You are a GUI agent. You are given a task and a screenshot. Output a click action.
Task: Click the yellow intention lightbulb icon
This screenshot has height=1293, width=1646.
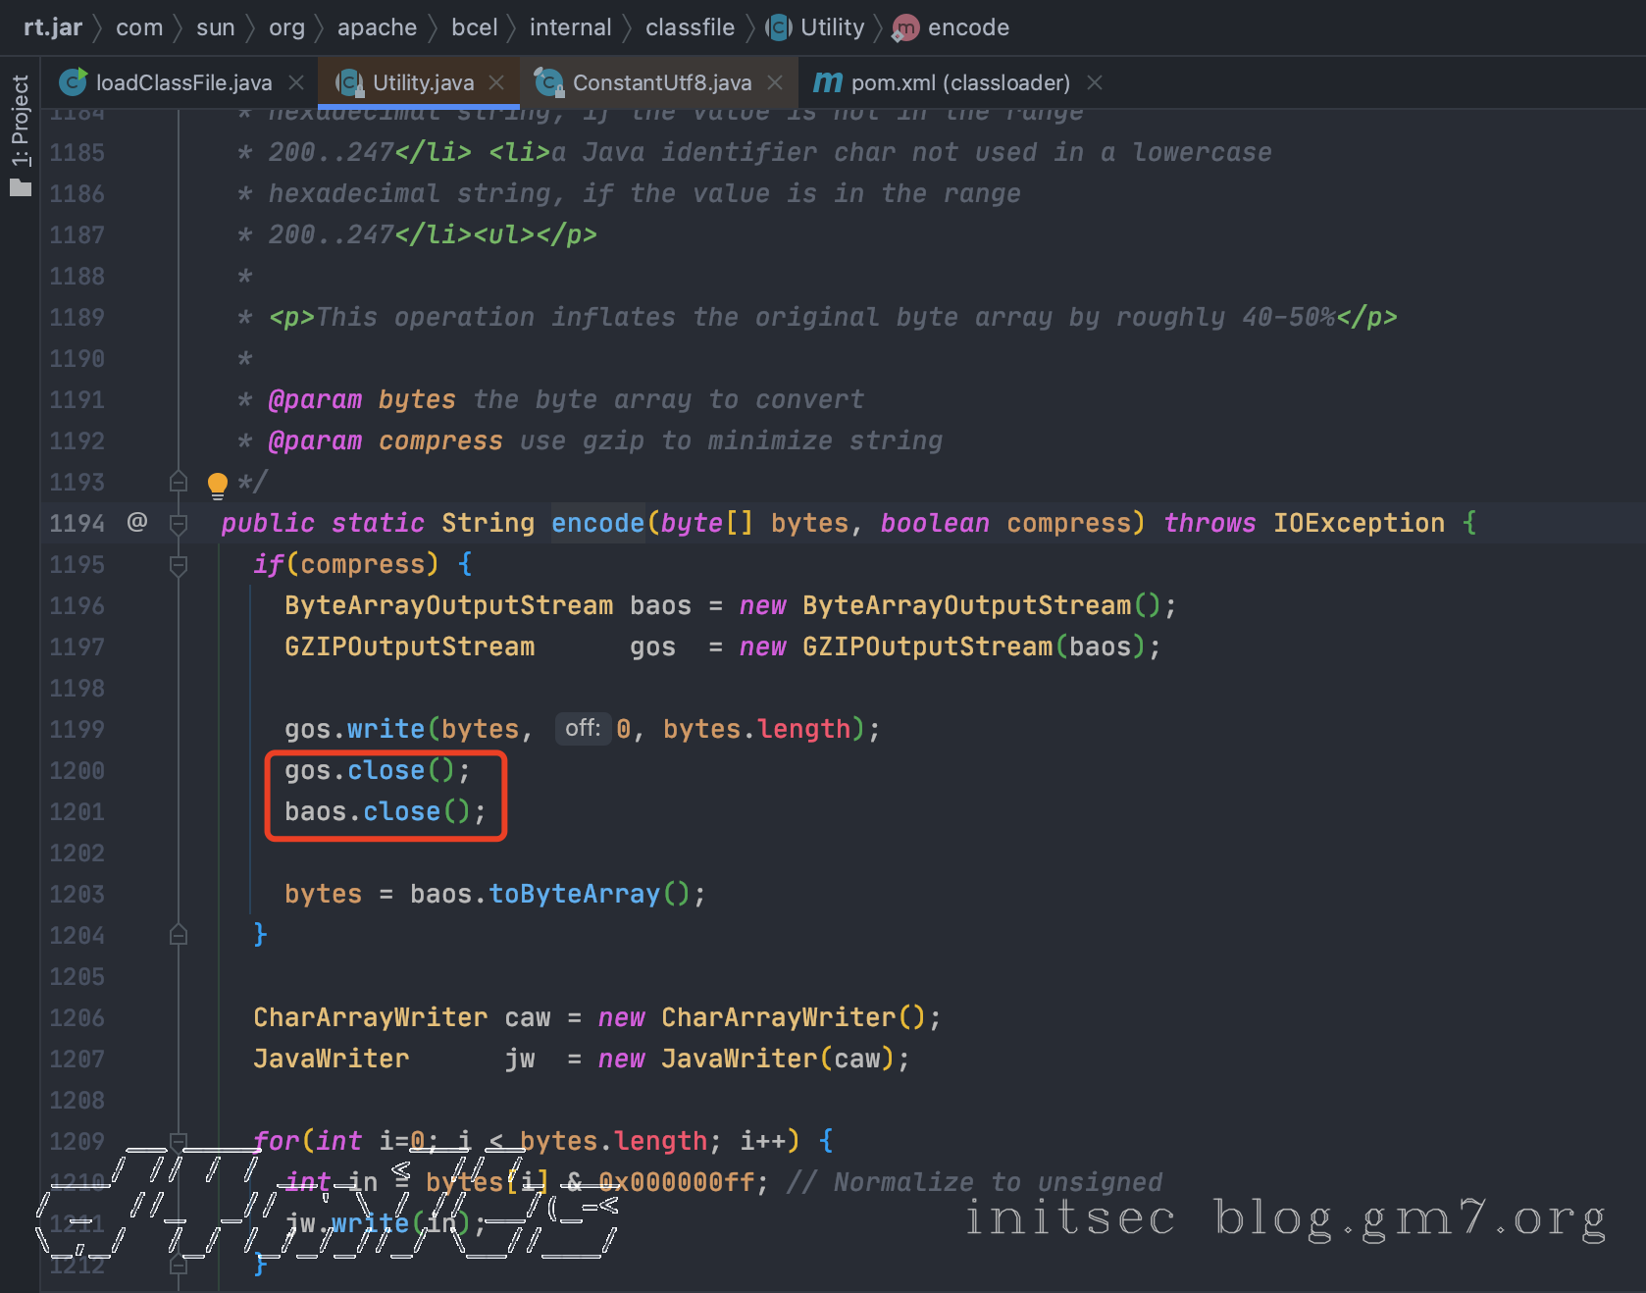[x=217, y=484]
